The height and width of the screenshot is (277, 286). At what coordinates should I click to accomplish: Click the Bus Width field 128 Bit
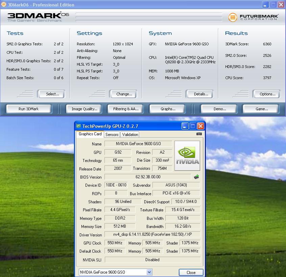(183, 218)
